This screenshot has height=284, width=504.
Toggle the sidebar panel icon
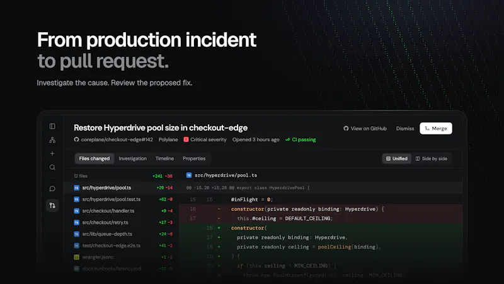(52, 126)
